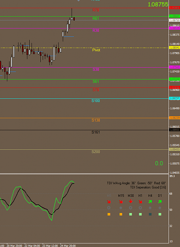Viewport: 180px width, 247px height.
Task: Click the yellow 1.08041 pivot price tag
Action: [174, 47]
